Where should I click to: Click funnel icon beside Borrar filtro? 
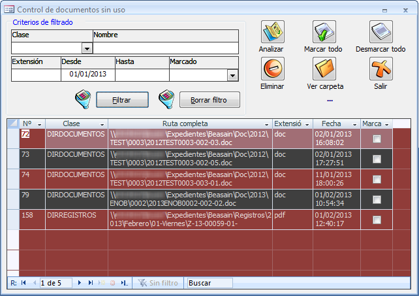pyautogui.click(x=166, y=99)
